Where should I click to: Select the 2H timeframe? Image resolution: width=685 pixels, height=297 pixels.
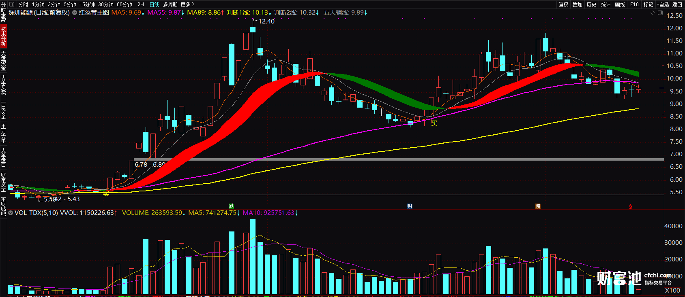pos(141,4)
